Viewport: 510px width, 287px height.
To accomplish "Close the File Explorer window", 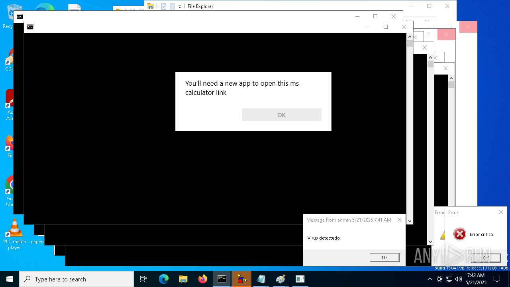I will point(447,6).
